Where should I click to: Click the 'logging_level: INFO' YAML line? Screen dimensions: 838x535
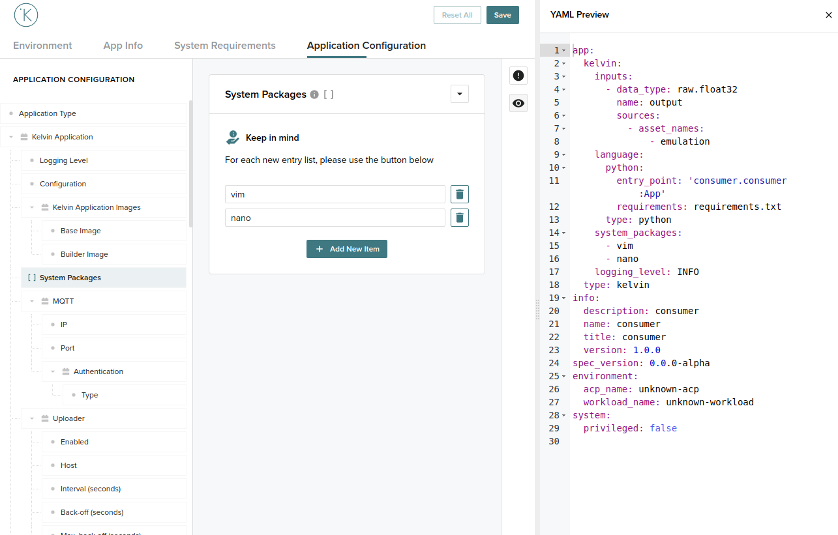point(646,272)
